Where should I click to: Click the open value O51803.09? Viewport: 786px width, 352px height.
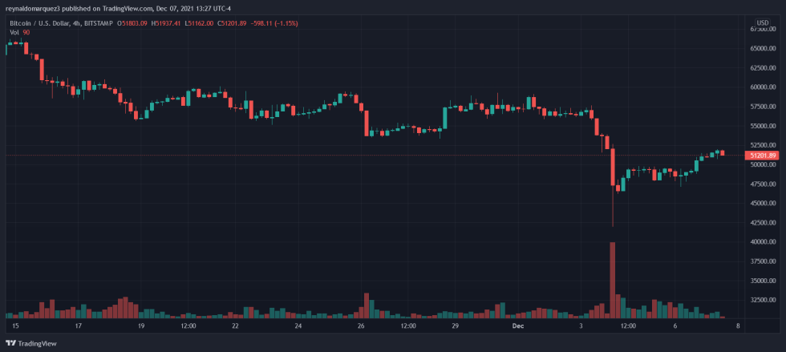point(132,23)
